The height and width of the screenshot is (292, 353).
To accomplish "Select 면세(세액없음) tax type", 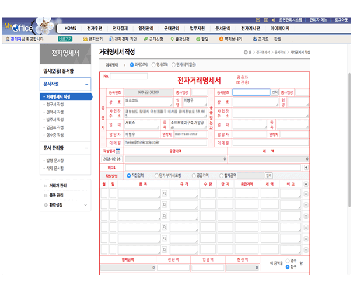I will tap(173, 65).
